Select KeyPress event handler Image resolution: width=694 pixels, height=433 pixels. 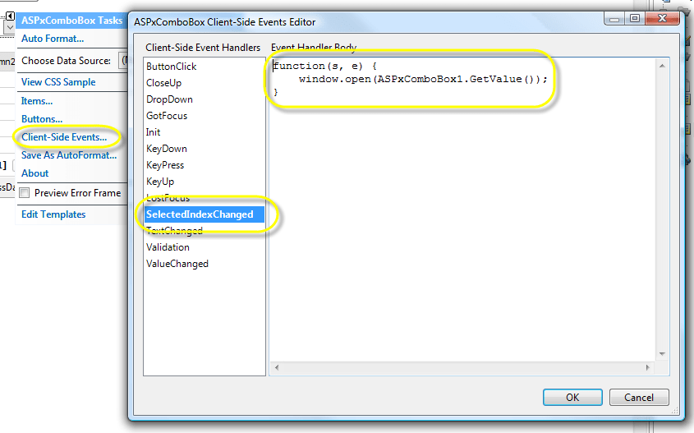pos(165,164)
